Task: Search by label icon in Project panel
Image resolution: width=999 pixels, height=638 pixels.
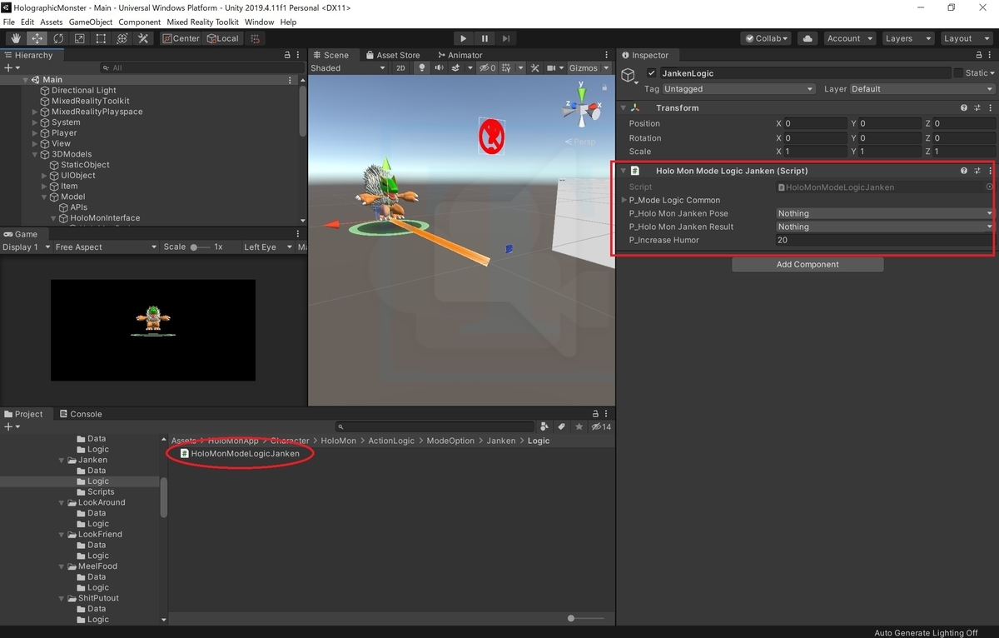Action: [x=562, y=426]
